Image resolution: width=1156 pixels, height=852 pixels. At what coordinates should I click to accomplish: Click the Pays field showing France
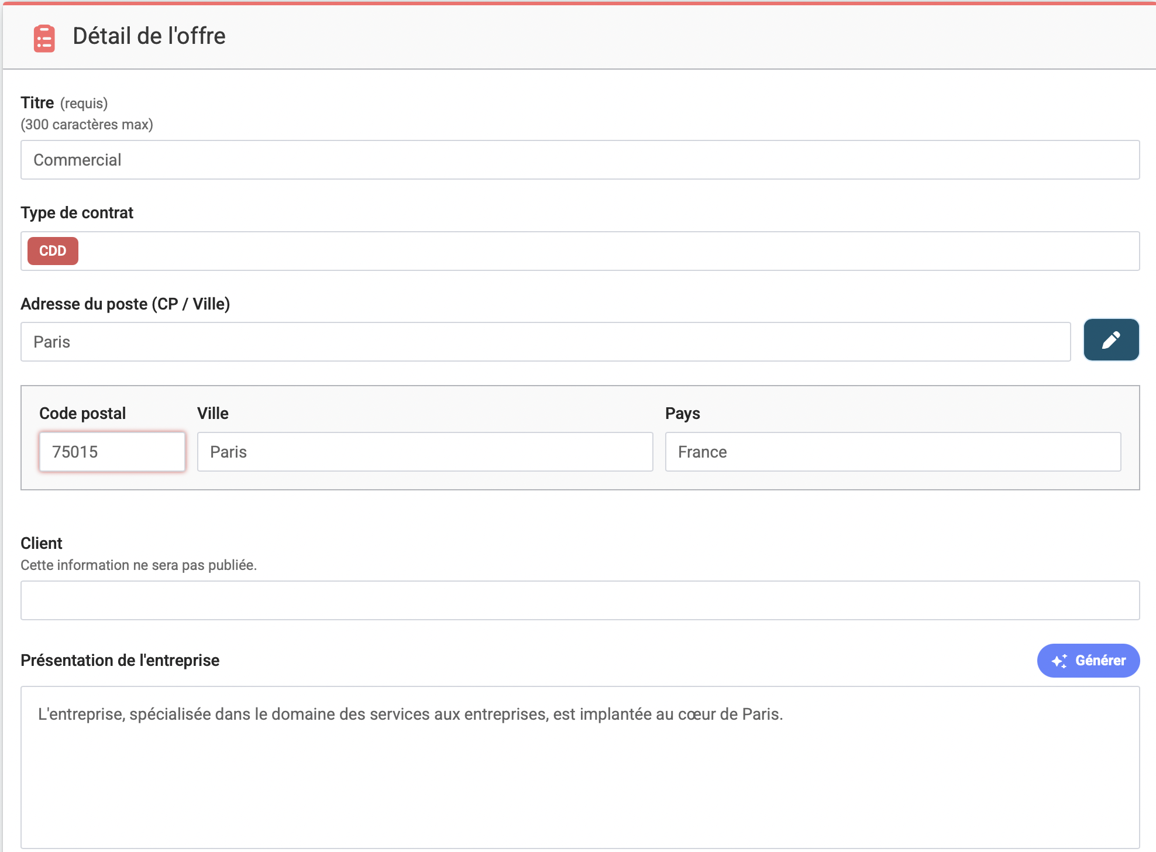click(892, 452)
